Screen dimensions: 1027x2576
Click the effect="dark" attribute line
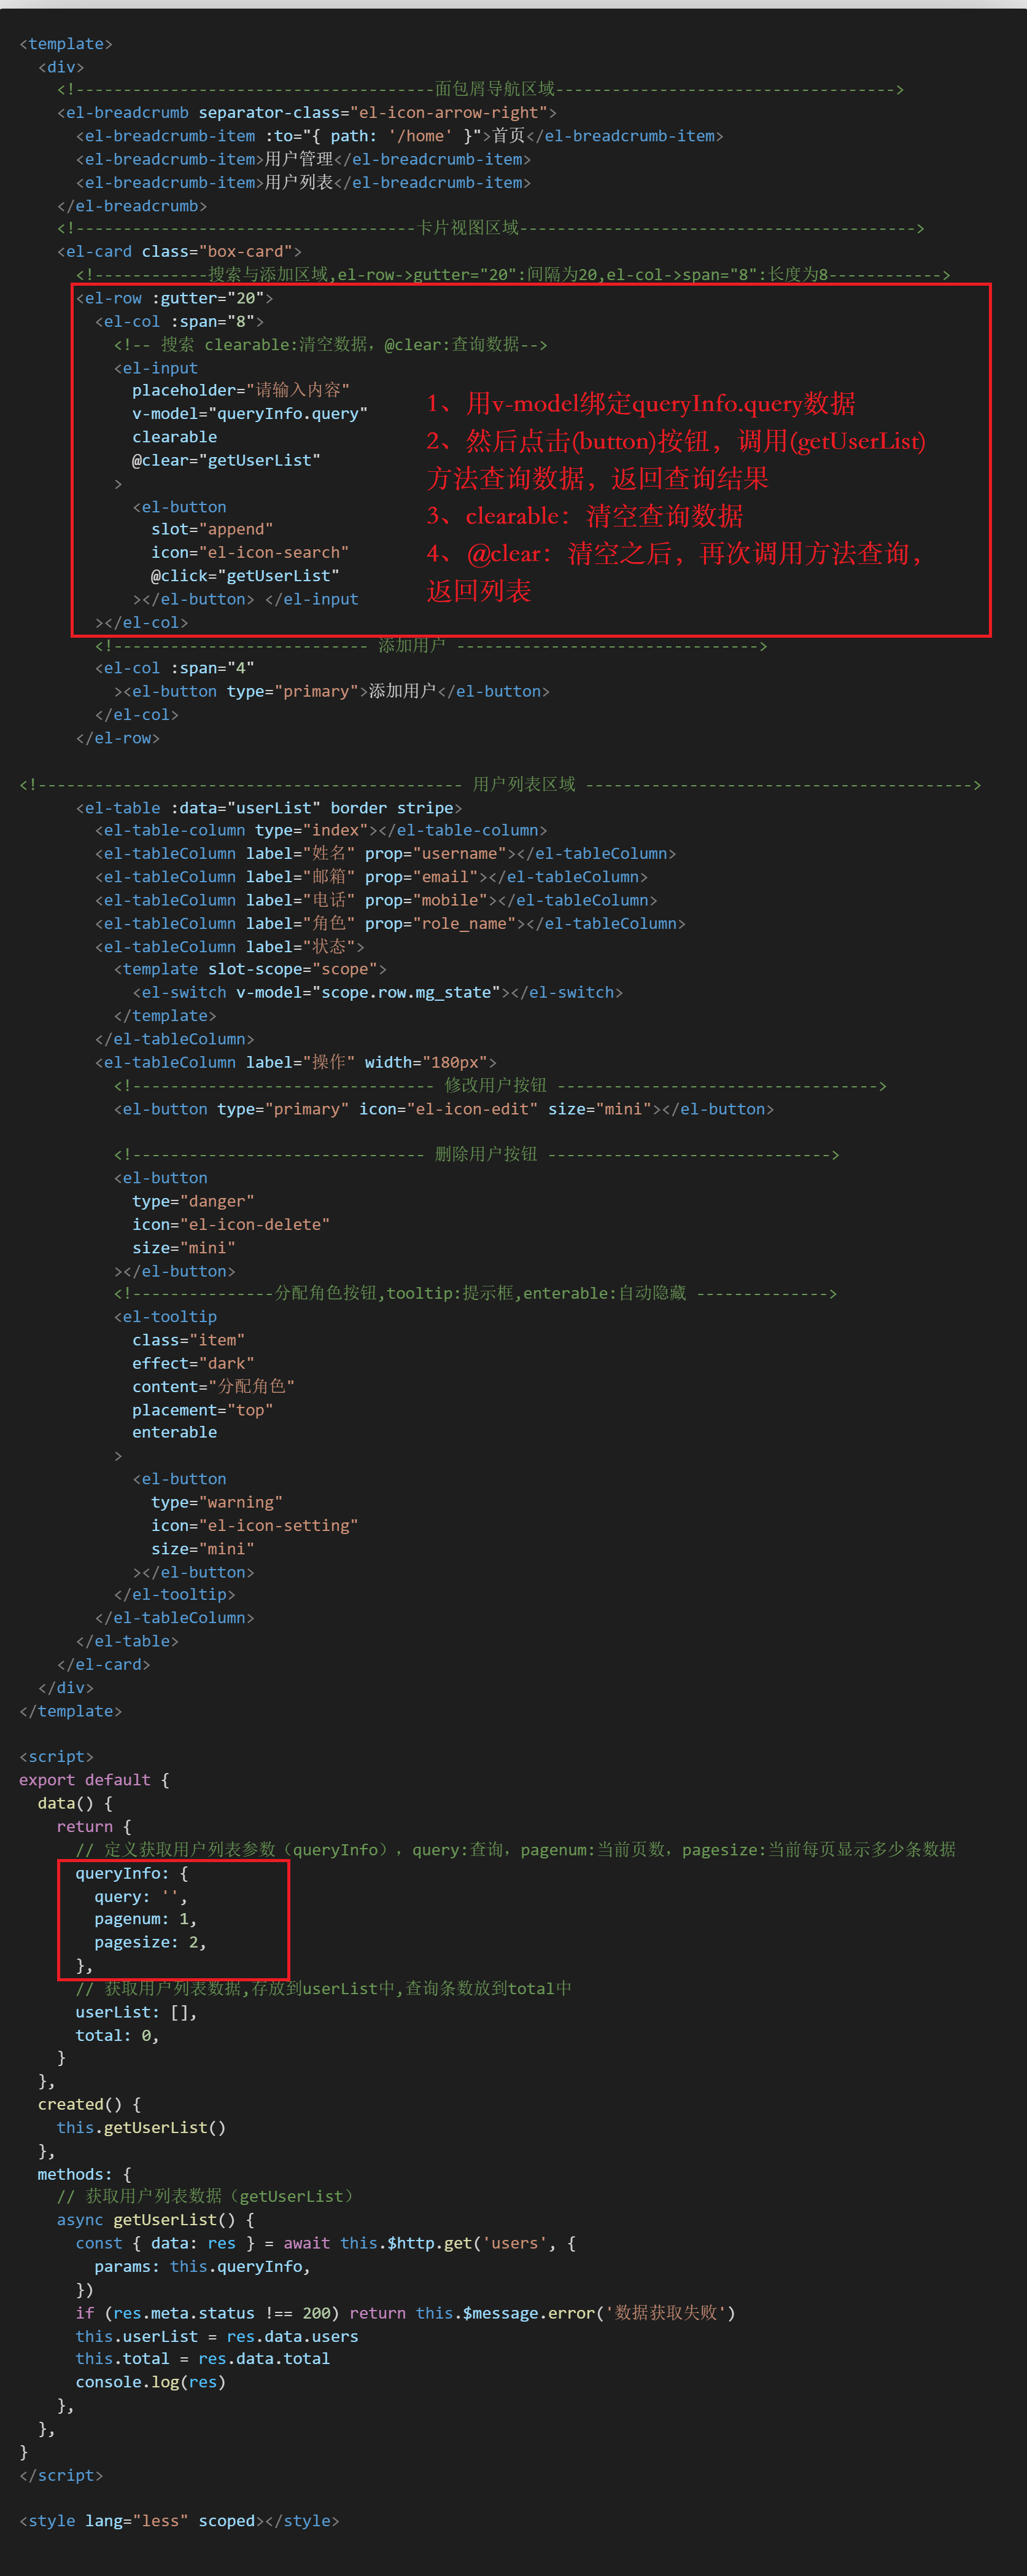click(x=193, y=1364)
